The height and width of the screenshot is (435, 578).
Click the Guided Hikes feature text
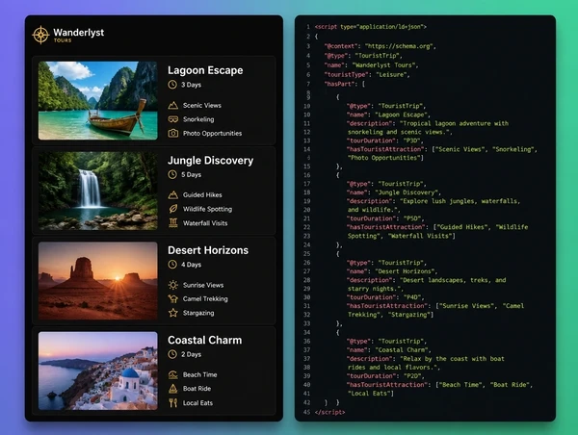coord(202,194)
